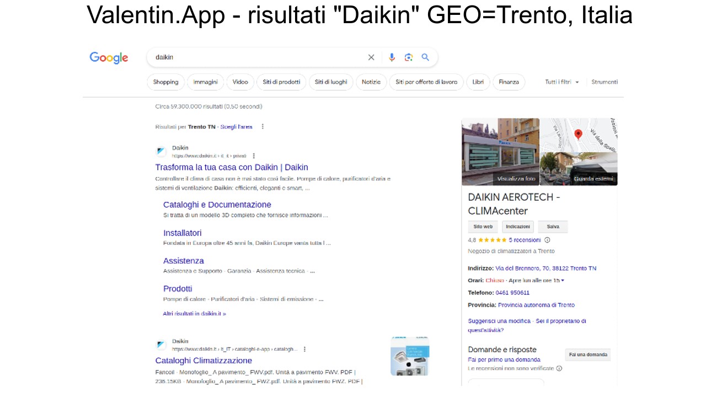The width and height of the screenshot is (706, 397).
Task: Click the info icon next to 5 recensioni
Action: point(547,240)
